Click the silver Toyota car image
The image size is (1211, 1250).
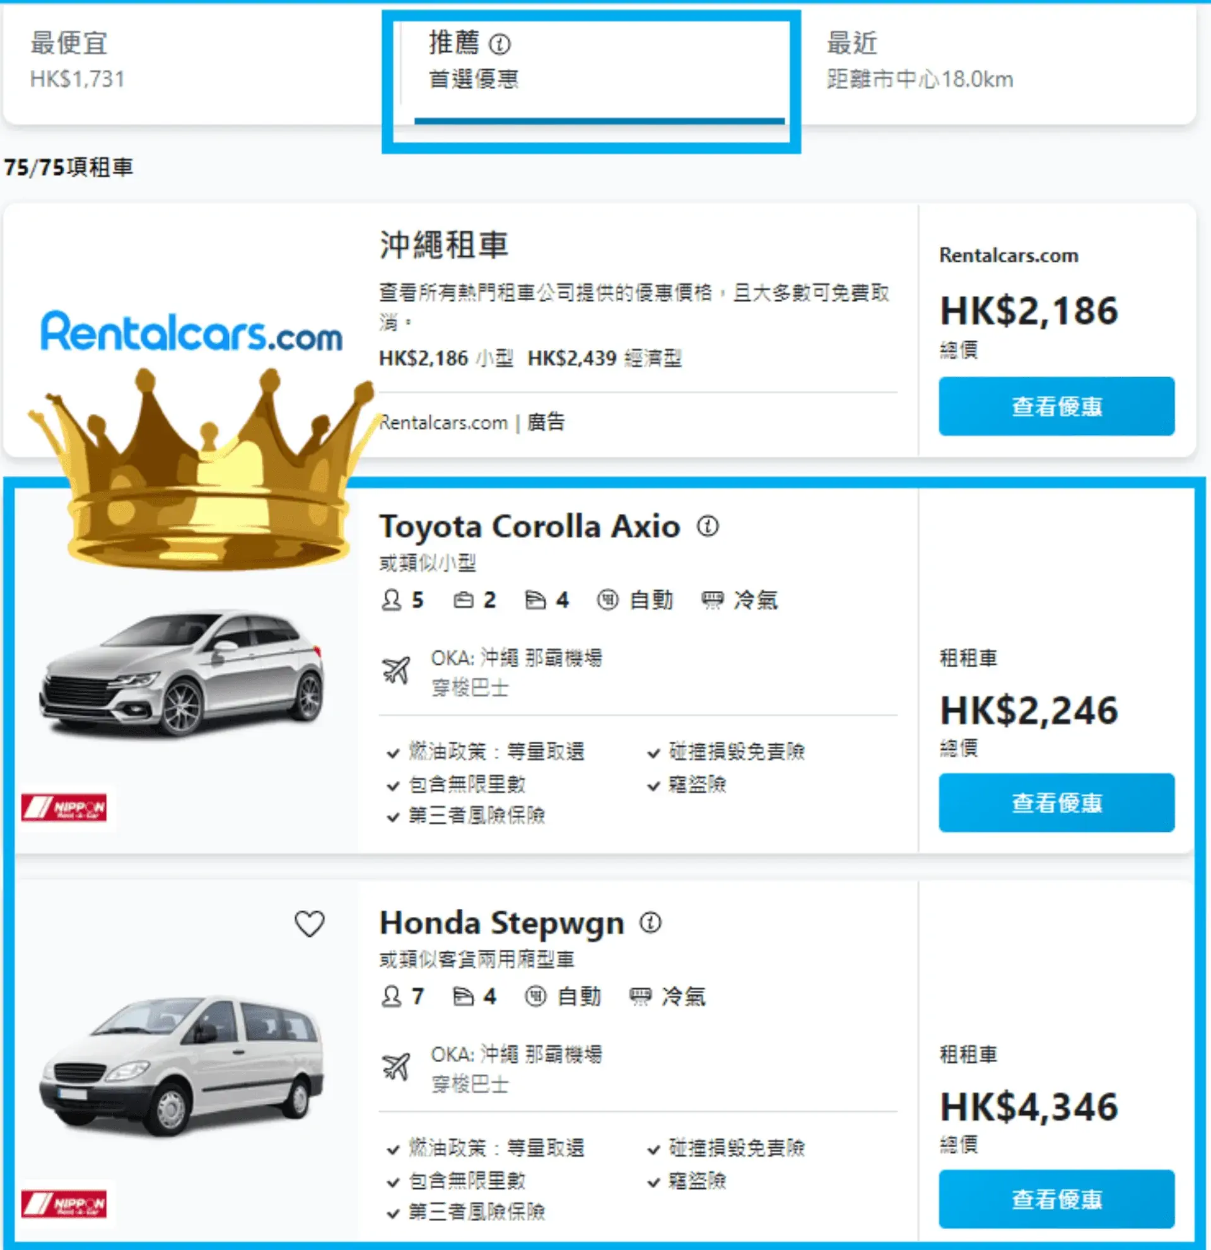(x=182, y=673)
